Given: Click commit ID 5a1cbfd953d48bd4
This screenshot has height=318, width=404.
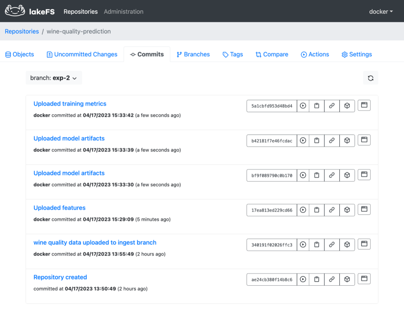Looking at the screenshot, I should 272,106.
